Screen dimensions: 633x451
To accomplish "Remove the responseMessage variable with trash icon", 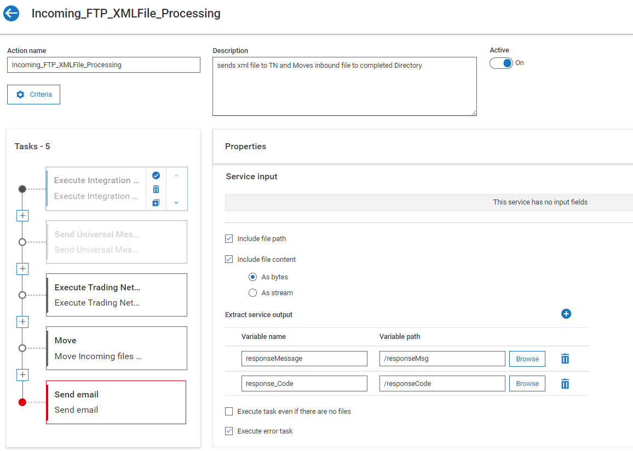I will [565, 359].
